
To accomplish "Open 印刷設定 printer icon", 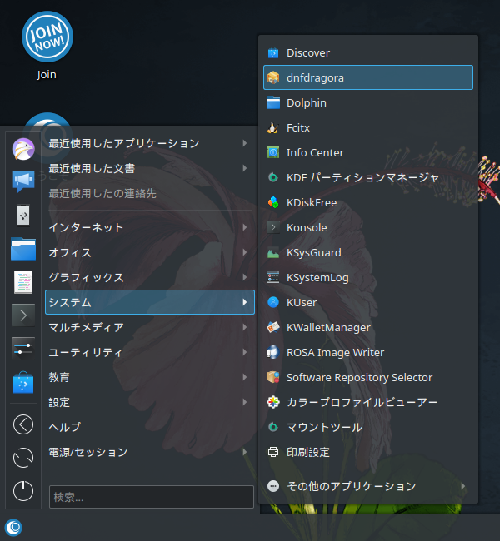I will [x=273, y=452].
